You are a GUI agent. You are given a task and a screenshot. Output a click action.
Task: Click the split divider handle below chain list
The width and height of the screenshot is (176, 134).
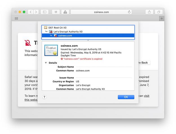[88, 40]
